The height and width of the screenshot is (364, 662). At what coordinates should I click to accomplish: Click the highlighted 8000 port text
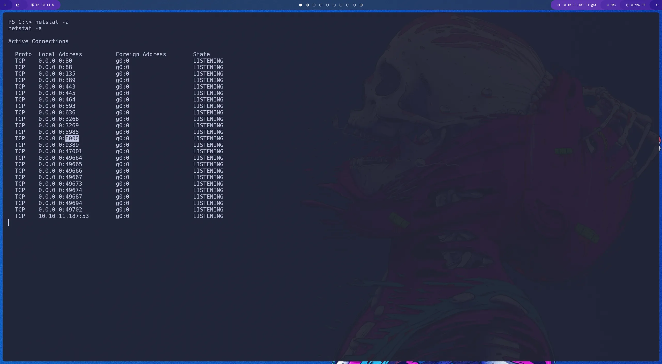tap(72, 139)
